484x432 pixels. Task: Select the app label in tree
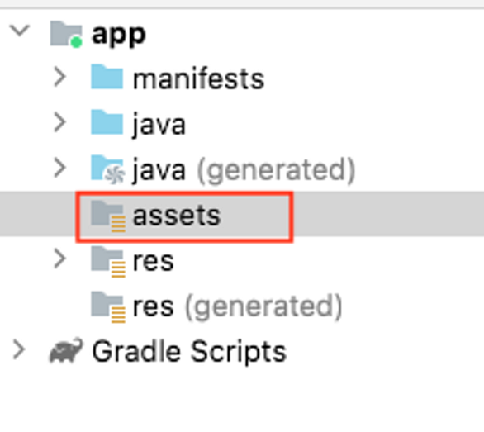coord(119,36)
